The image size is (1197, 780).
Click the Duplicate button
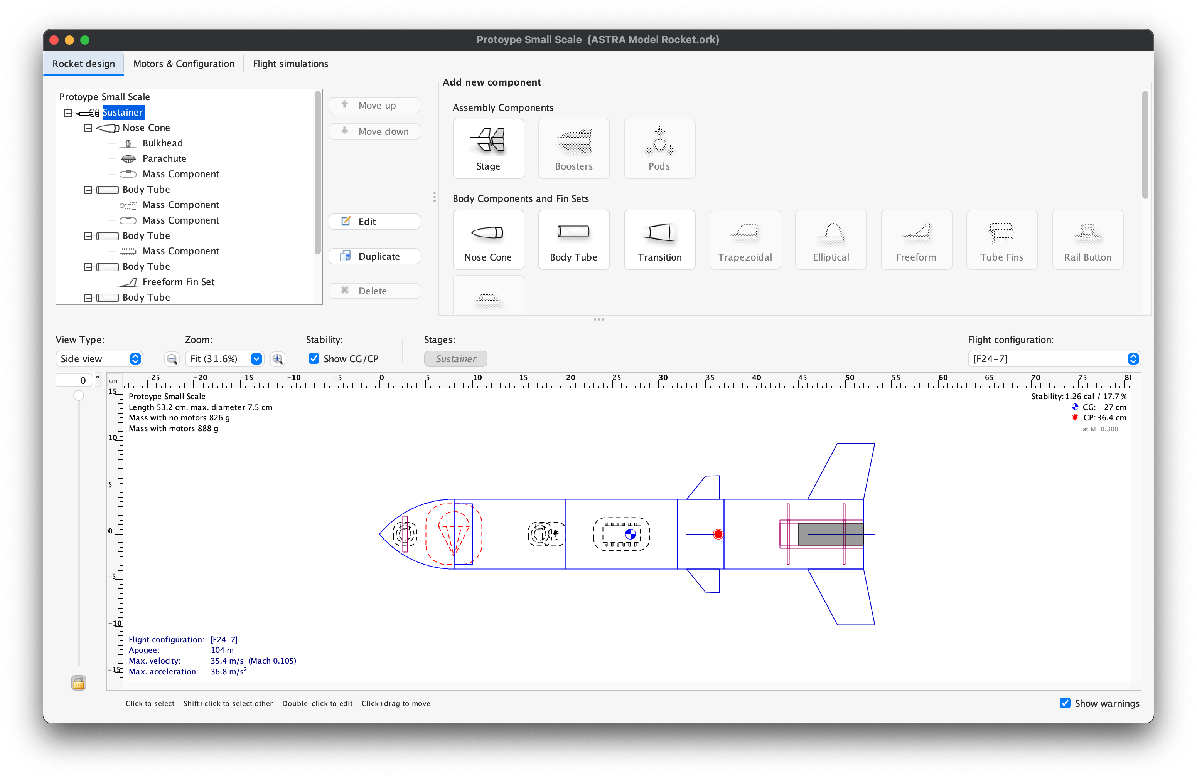pos(374,256)
